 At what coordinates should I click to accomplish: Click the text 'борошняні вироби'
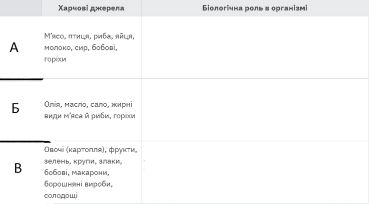click(x=78, y=184)
